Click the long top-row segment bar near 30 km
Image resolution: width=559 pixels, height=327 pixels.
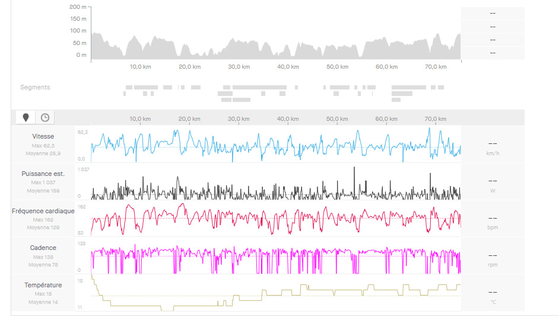(259, 87)
